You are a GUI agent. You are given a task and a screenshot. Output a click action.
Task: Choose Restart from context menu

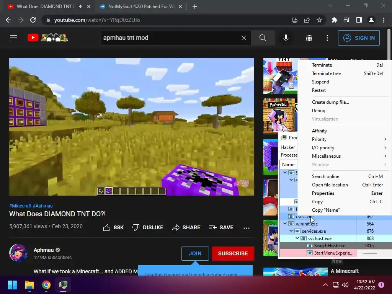(x=345, y=90)
